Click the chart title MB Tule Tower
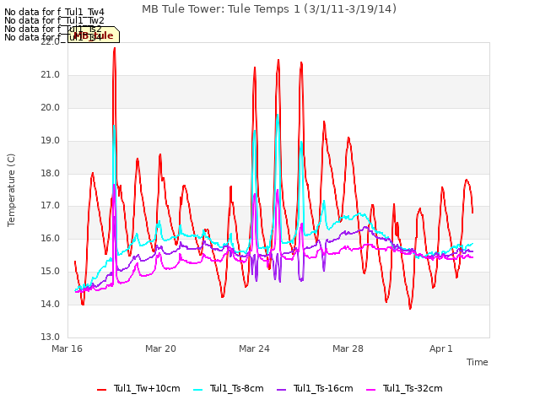This screenshot has height=405, width=540. (269, 9)
